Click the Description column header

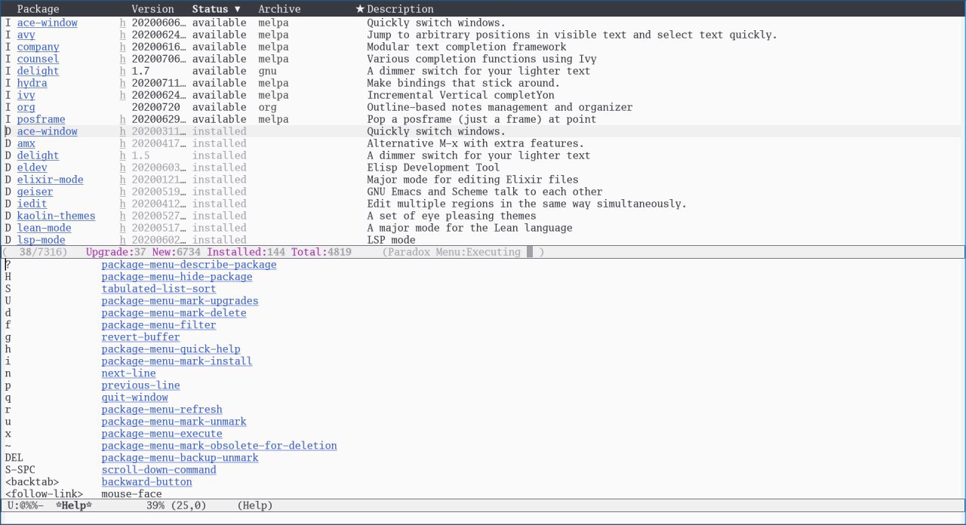(x=400, y=9)
